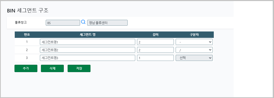Click the 저장 button
This screenshot has height=98, width=274.
click(79, 69)
